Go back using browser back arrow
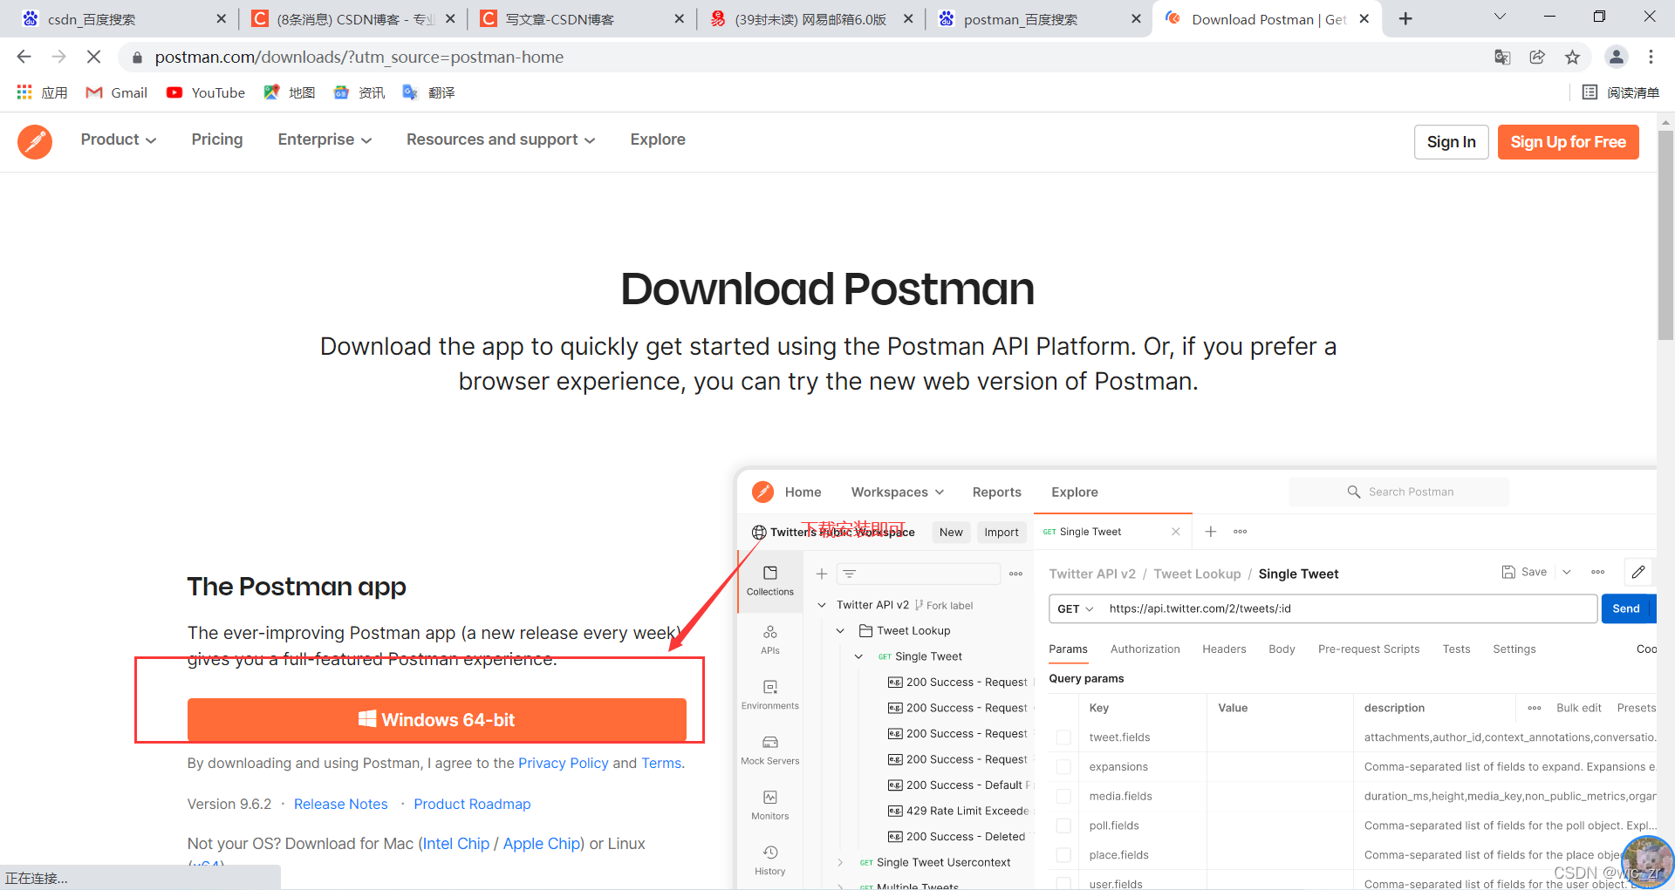This screenshot has height=890, width=1675. pyautogui.click(x=24, y=57)
